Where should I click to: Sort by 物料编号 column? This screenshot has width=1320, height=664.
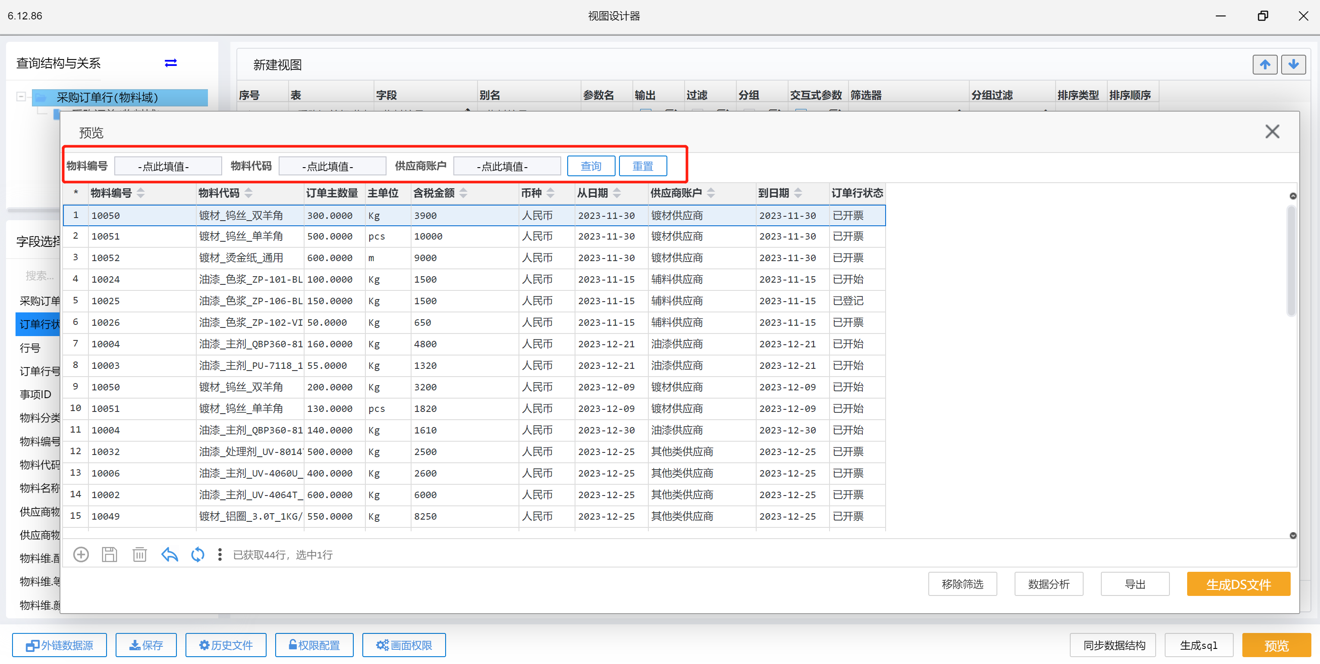[140, 193]
